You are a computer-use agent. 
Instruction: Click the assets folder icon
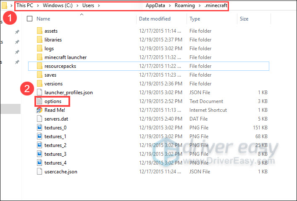[39, 31]
